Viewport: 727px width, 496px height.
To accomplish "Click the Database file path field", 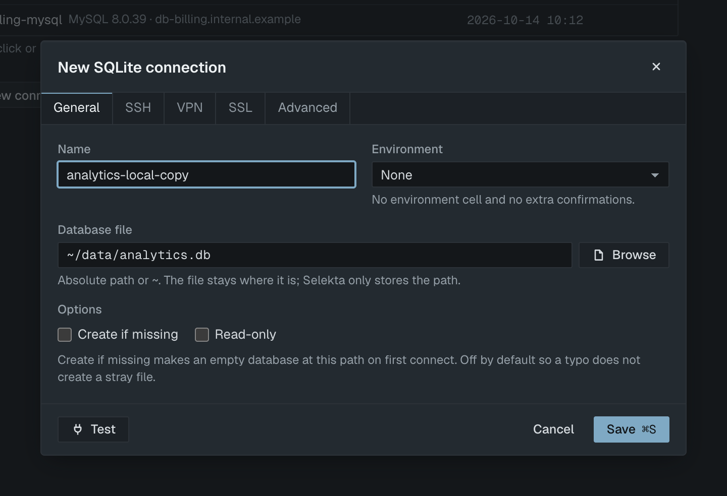I will (x=315, y=255).
